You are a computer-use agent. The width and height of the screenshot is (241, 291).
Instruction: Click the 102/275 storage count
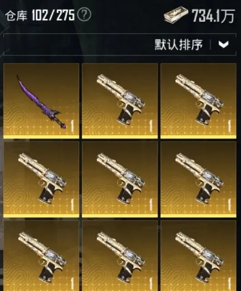point(53,15)
